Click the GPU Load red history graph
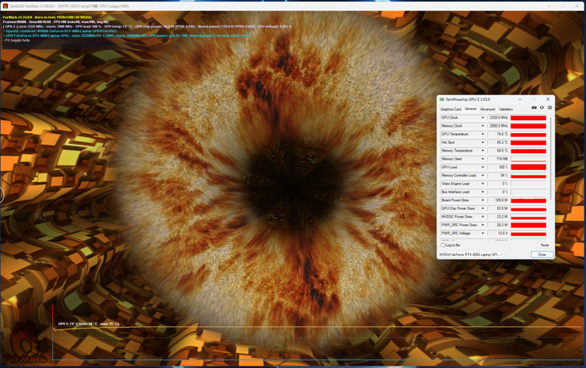Viewport: 586px width, 368px height. 528,168
